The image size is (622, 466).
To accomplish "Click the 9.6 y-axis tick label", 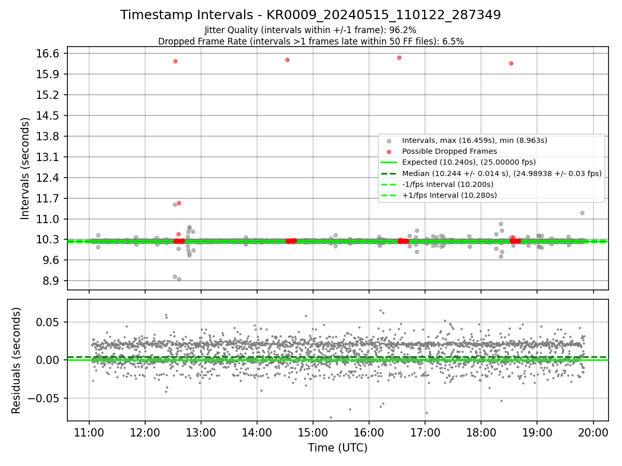I will 52,260.
